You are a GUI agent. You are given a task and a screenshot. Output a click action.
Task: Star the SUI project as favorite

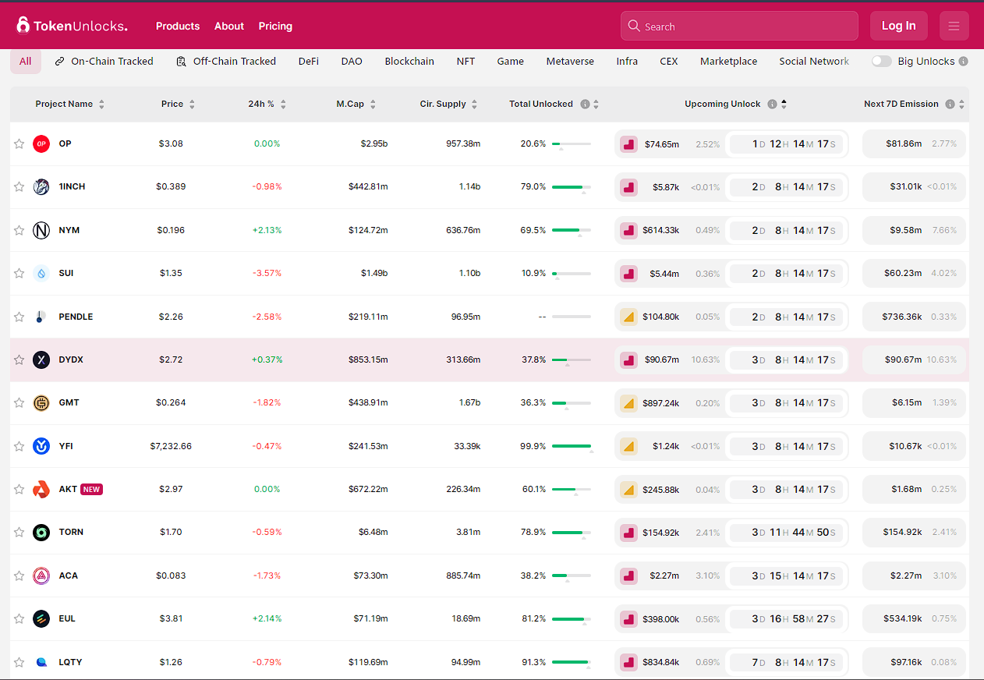[19, 273]
